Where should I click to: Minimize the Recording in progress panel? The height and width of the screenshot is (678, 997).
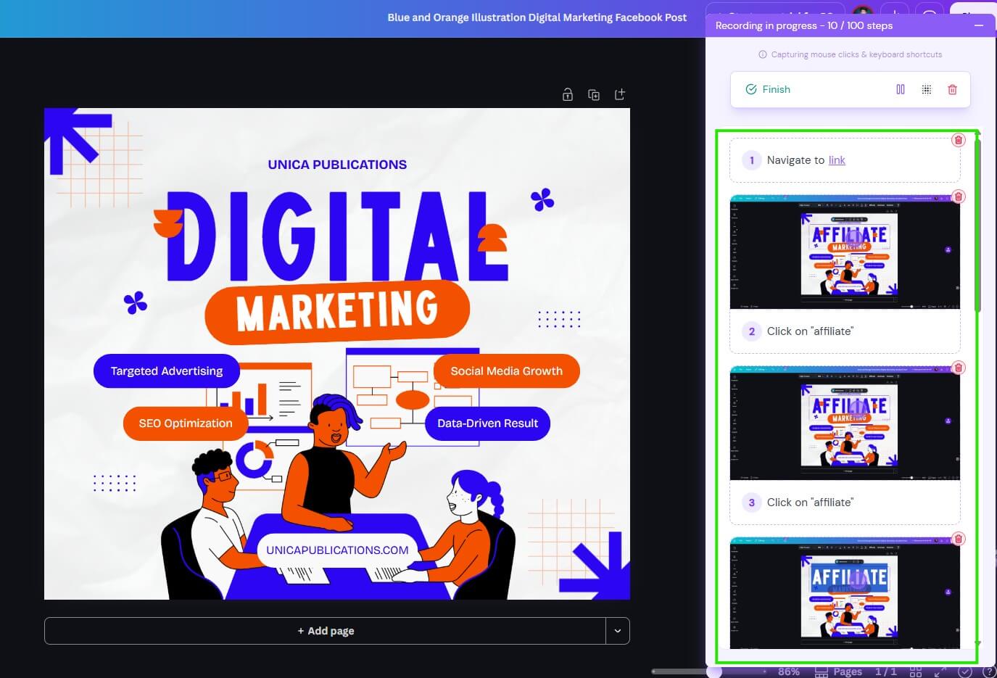[x=979, y=25]
